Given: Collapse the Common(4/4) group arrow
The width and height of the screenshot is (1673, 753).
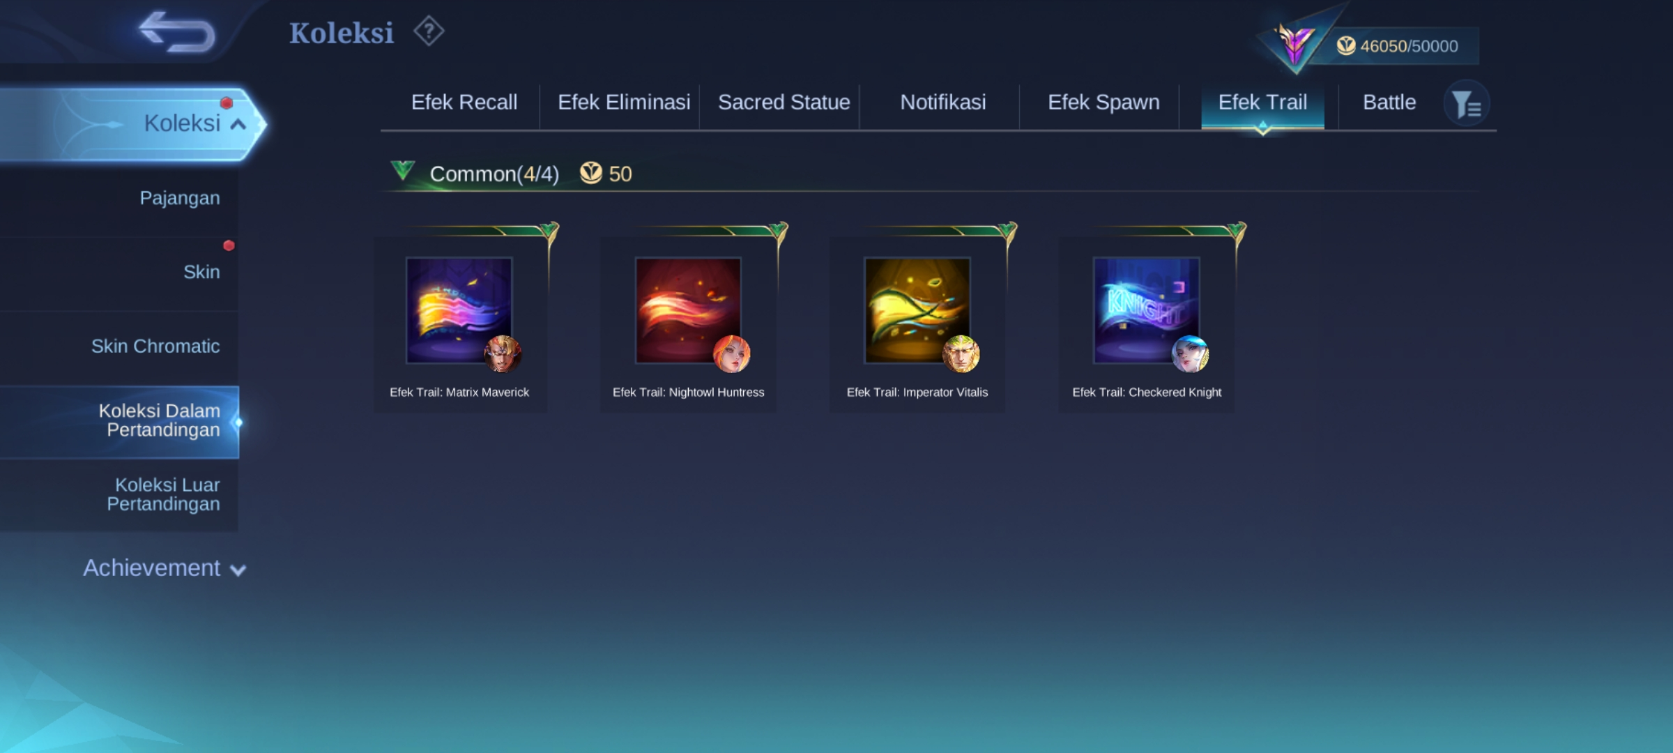Looking at the screenshot, I should [x=402, y=171].
